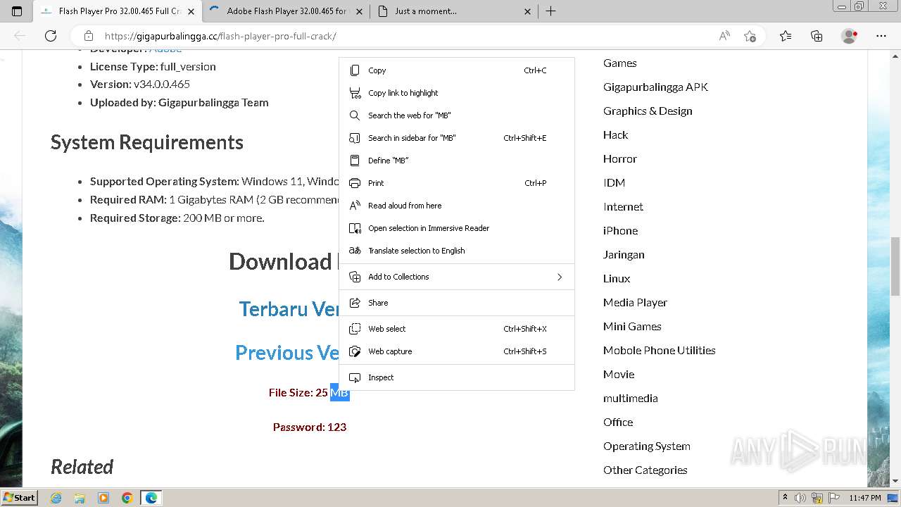This screenshot has width=901, height=507.
Task: Open the profile avatar icon
Action: click(x=849, y=36)
